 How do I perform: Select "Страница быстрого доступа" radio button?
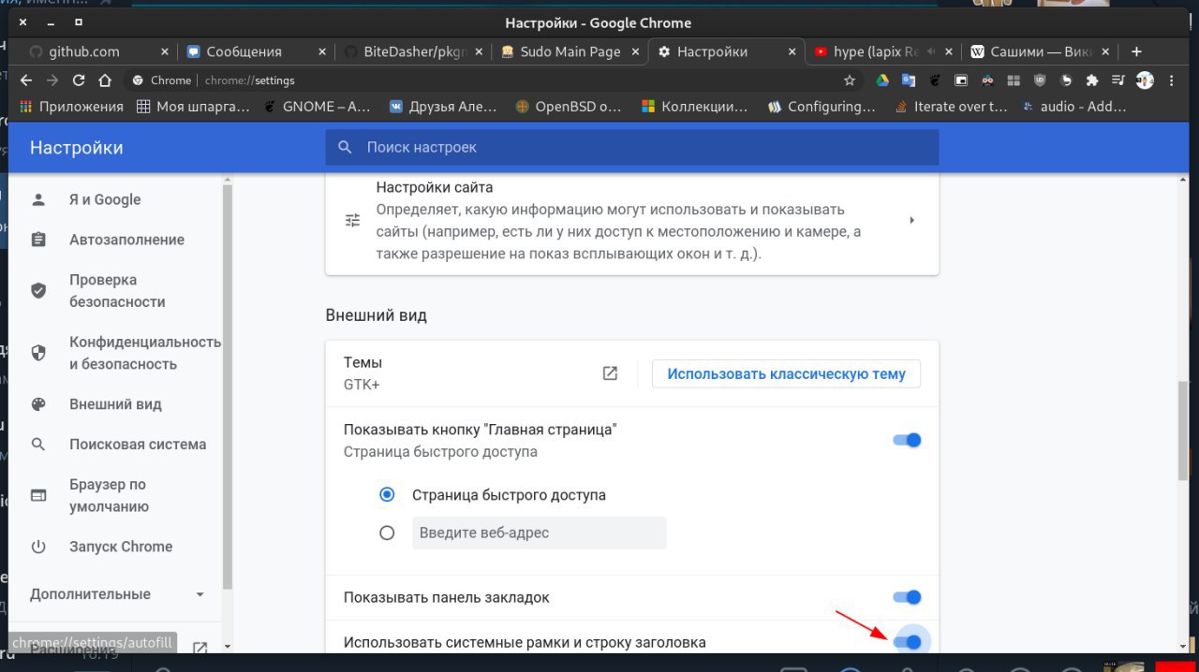[387, 494]
